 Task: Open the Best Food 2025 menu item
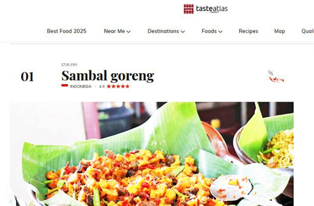67,31
